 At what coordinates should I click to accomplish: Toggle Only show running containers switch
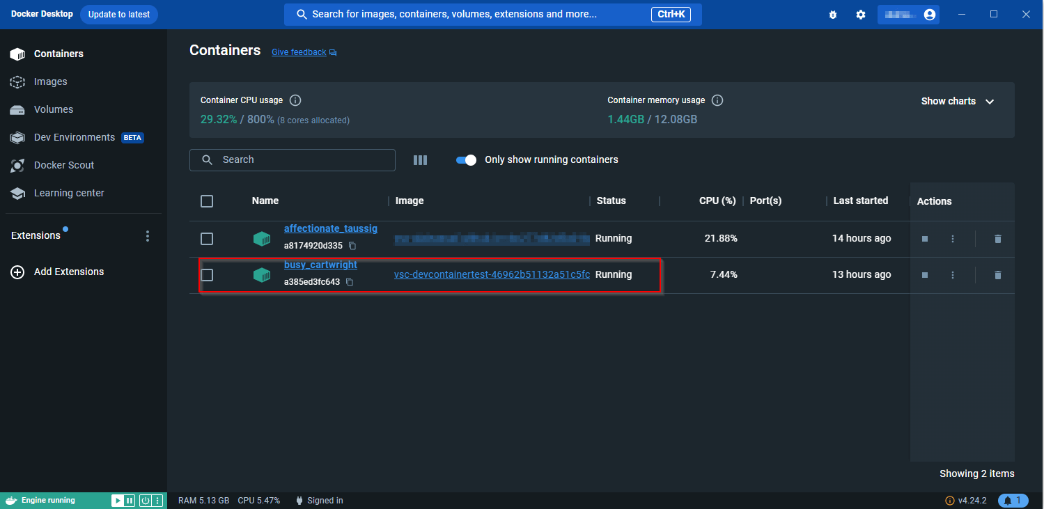pos(466,160)
